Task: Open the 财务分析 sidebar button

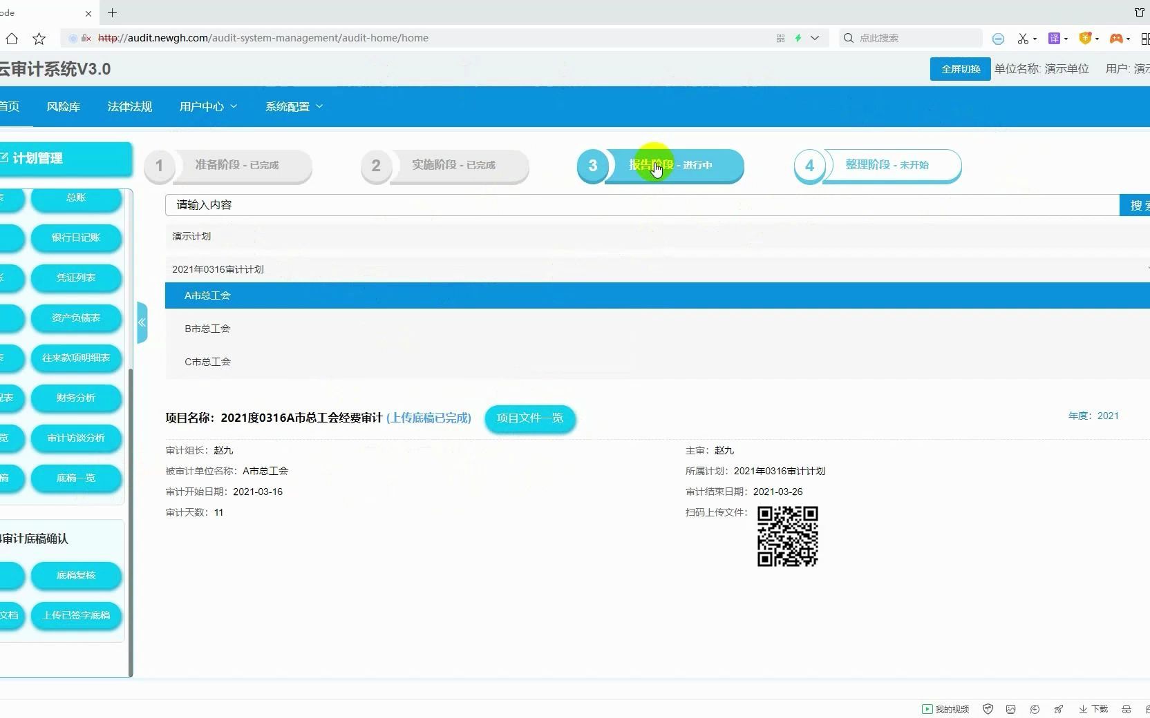Action: (76, 398)
